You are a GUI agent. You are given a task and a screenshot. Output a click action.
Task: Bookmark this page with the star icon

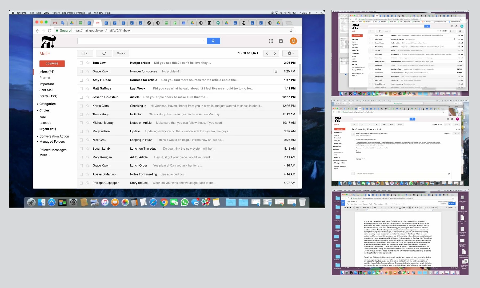(291, 30)
